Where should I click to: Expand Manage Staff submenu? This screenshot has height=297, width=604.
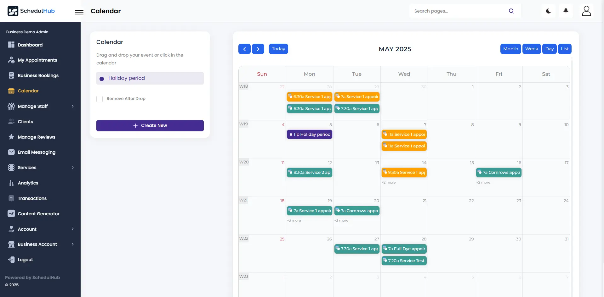pyautogui.click(x=73, y=106)
